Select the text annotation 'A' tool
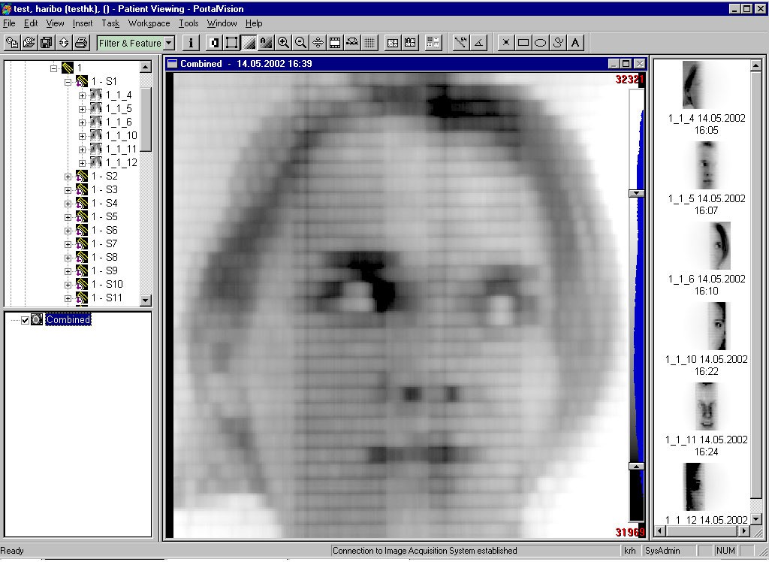Viewport: 769px width, 562px height. [575, 43]
